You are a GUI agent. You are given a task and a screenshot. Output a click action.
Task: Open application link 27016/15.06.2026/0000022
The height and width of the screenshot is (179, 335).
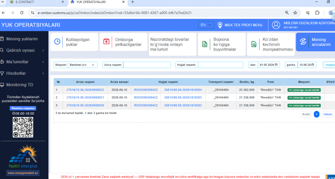click(85, 90)
